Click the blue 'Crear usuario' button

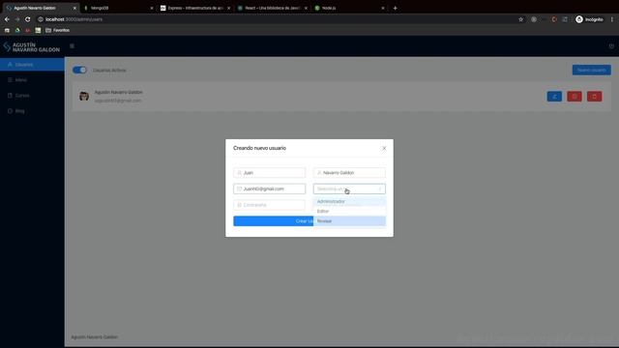(x=273, y=221)
